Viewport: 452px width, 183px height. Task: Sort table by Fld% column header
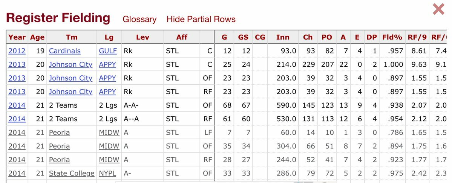tap(392, 37)
